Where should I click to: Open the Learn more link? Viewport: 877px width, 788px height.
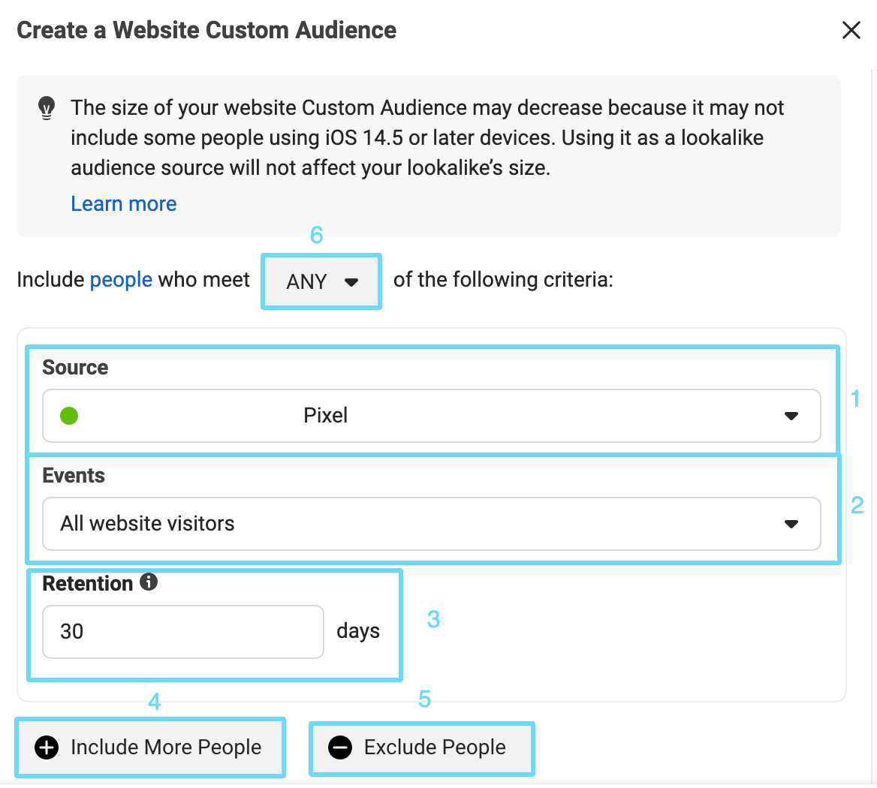pos(123,203)
